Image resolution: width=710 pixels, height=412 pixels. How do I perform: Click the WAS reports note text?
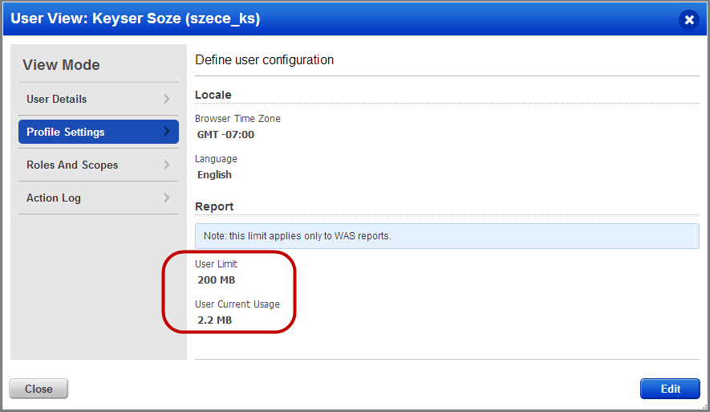[298, 236]
